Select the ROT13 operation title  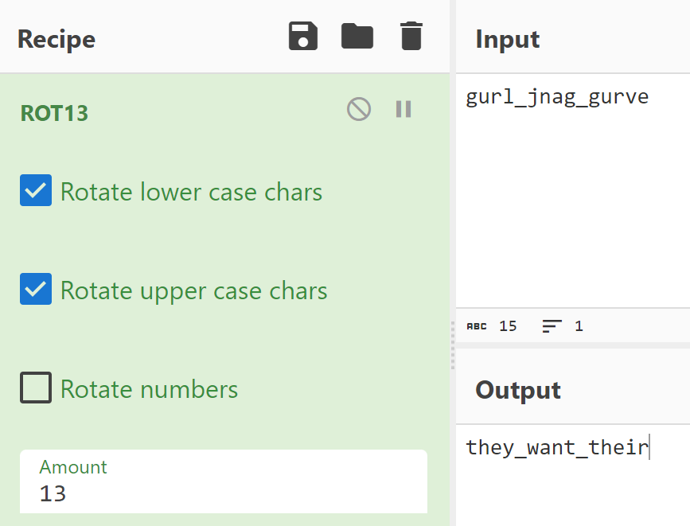(x=54, y=113)
